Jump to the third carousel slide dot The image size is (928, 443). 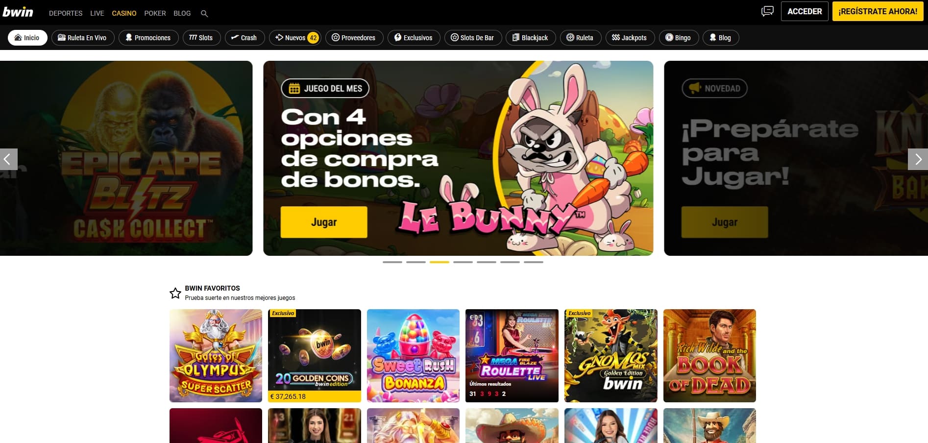(440, 262)
